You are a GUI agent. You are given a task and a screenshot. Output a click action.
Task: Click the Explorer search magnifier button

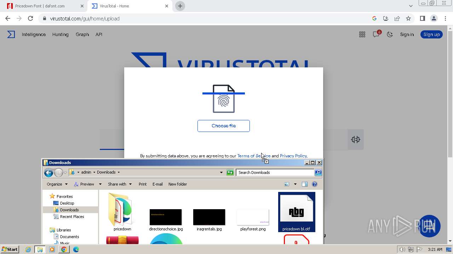(318, 173)
